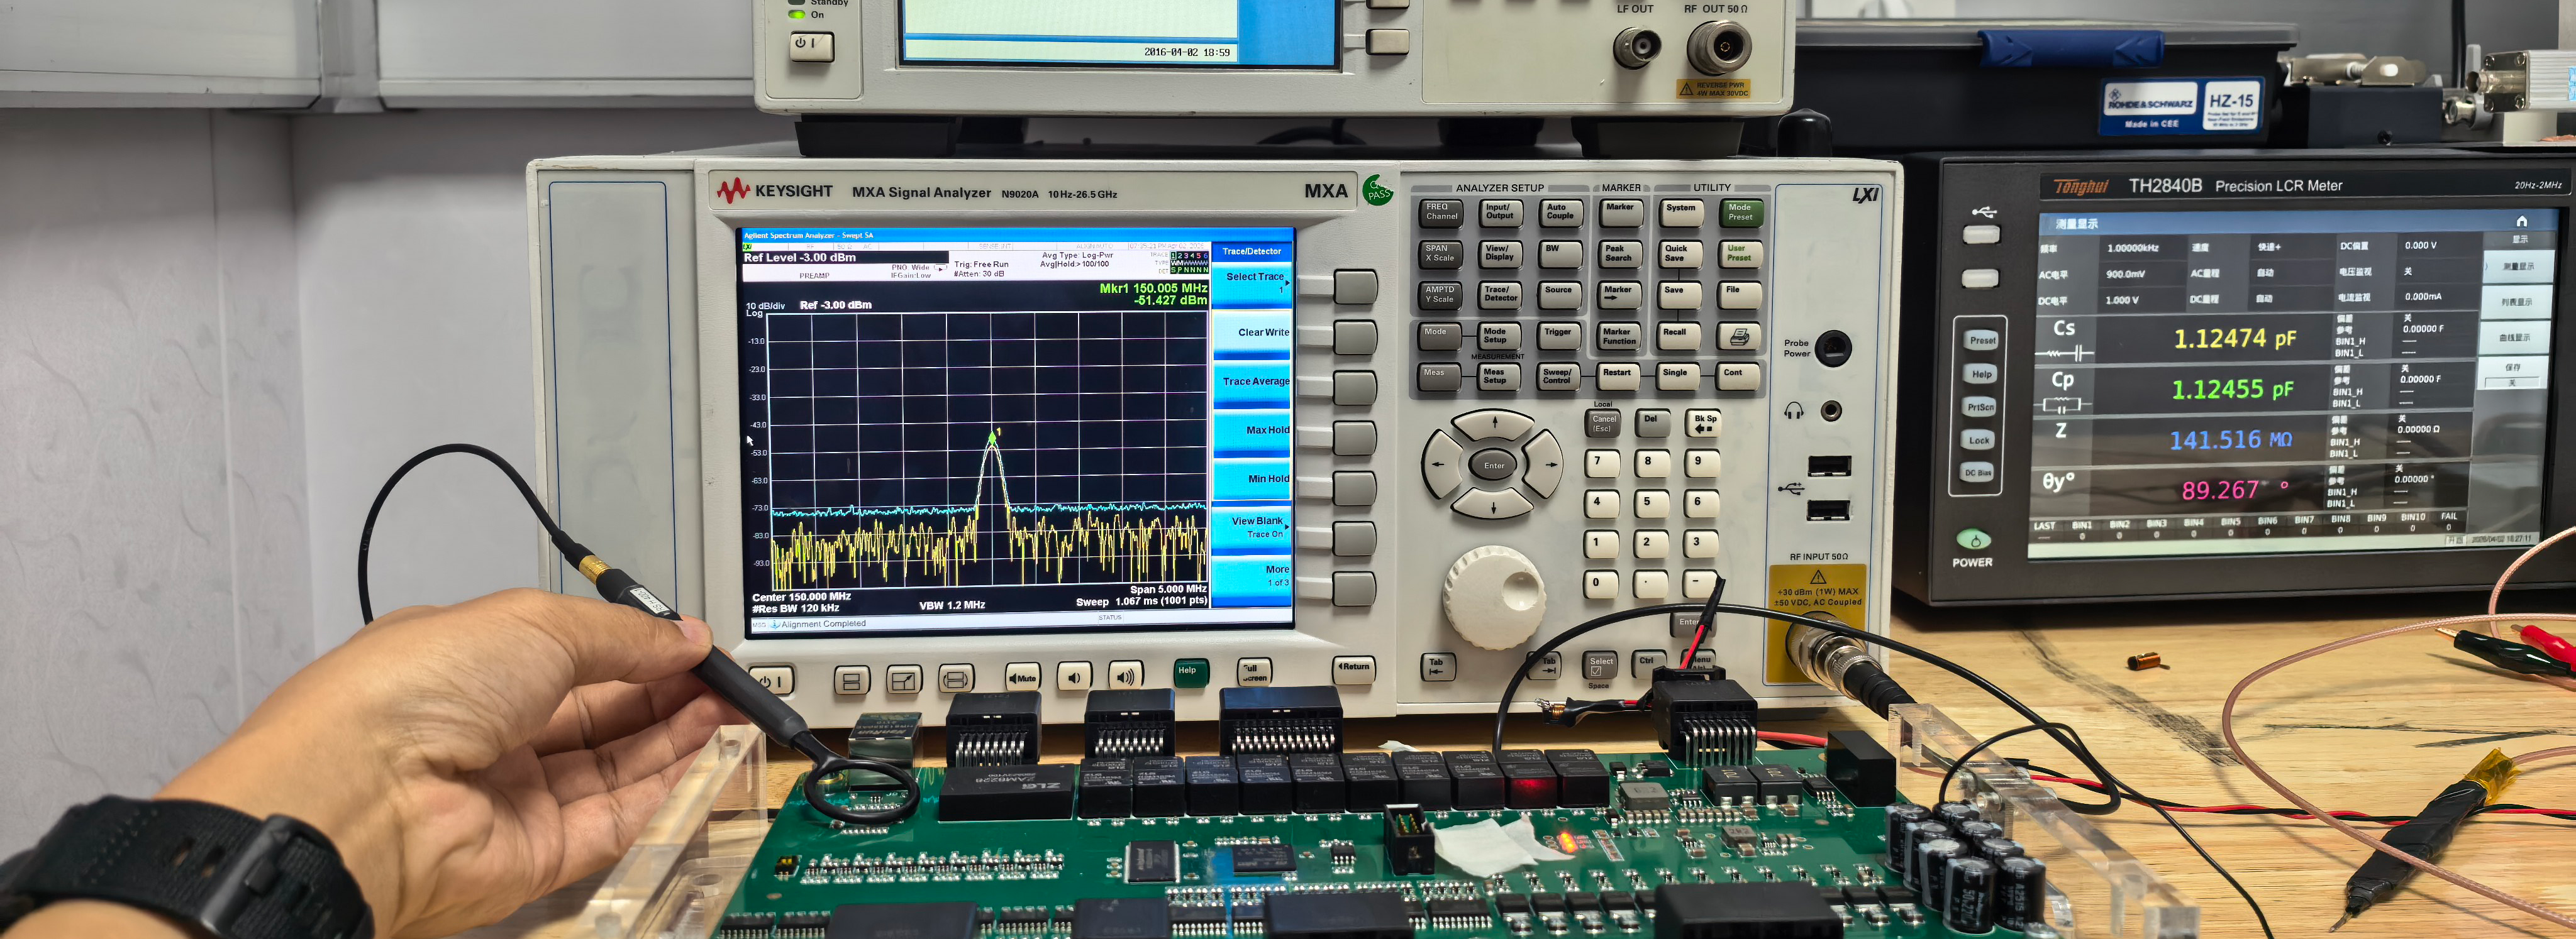
Task: Toggle DC Bias on the LCR meter
Action: pyautogui.click(x=1977, y=473)
